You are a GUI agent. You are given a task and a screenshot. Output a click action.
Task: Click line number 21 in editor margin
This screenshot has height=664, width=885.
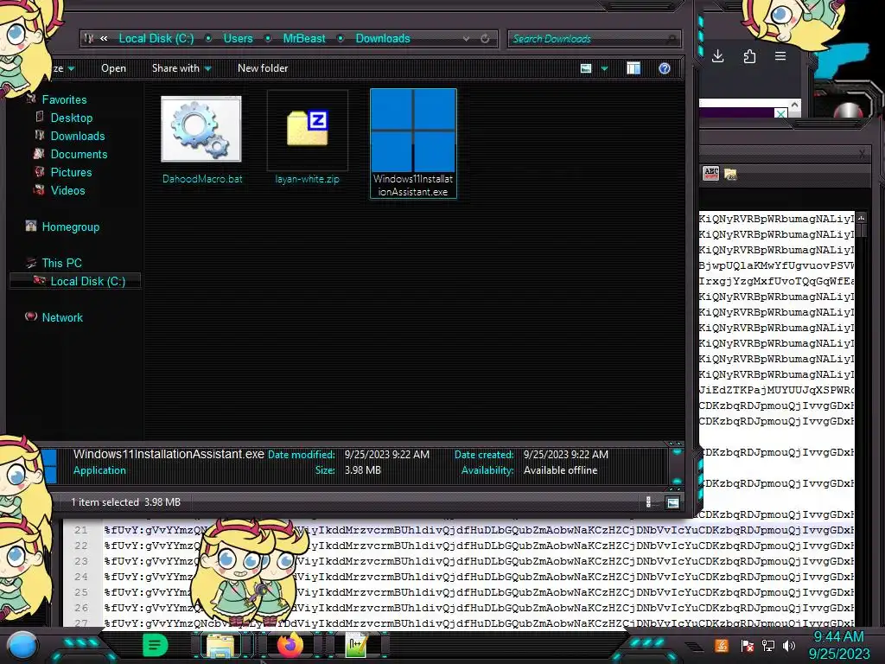pos(81,530)
